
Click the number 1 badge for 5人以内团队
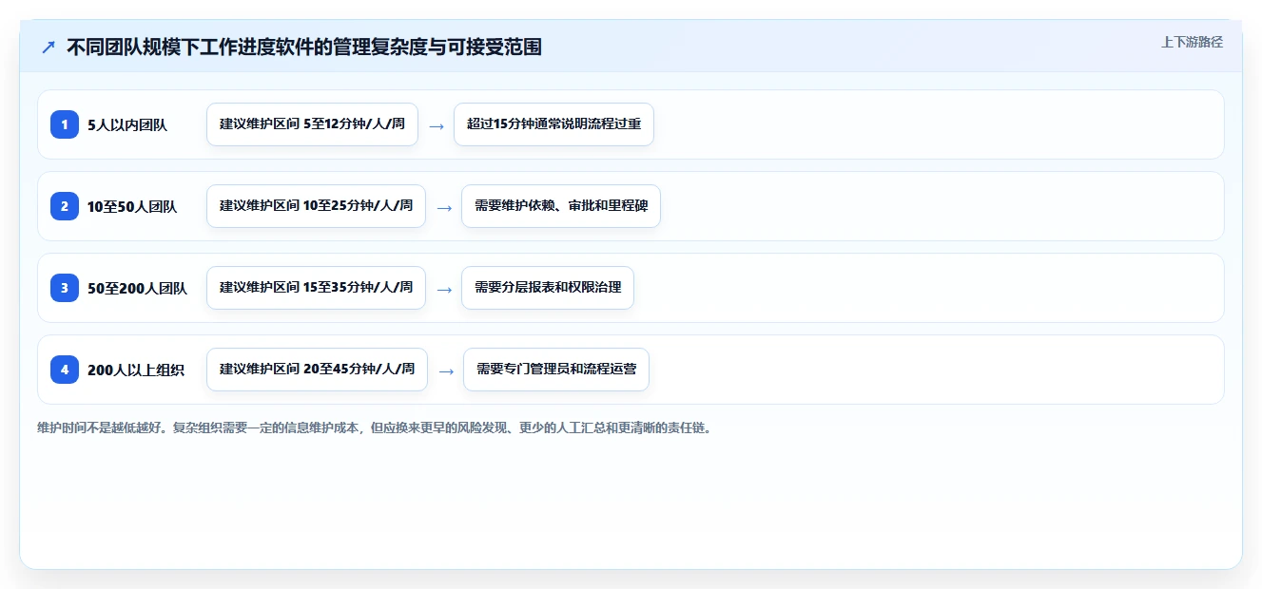(65, 124)
